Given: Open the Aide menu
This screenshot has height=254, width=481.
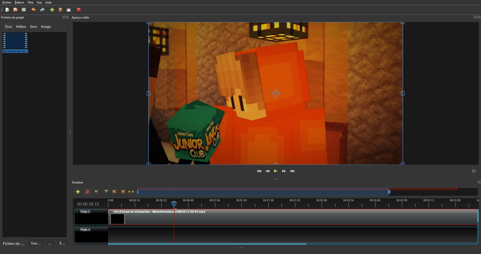Looking at the screenshot, I should pos(48,2).
